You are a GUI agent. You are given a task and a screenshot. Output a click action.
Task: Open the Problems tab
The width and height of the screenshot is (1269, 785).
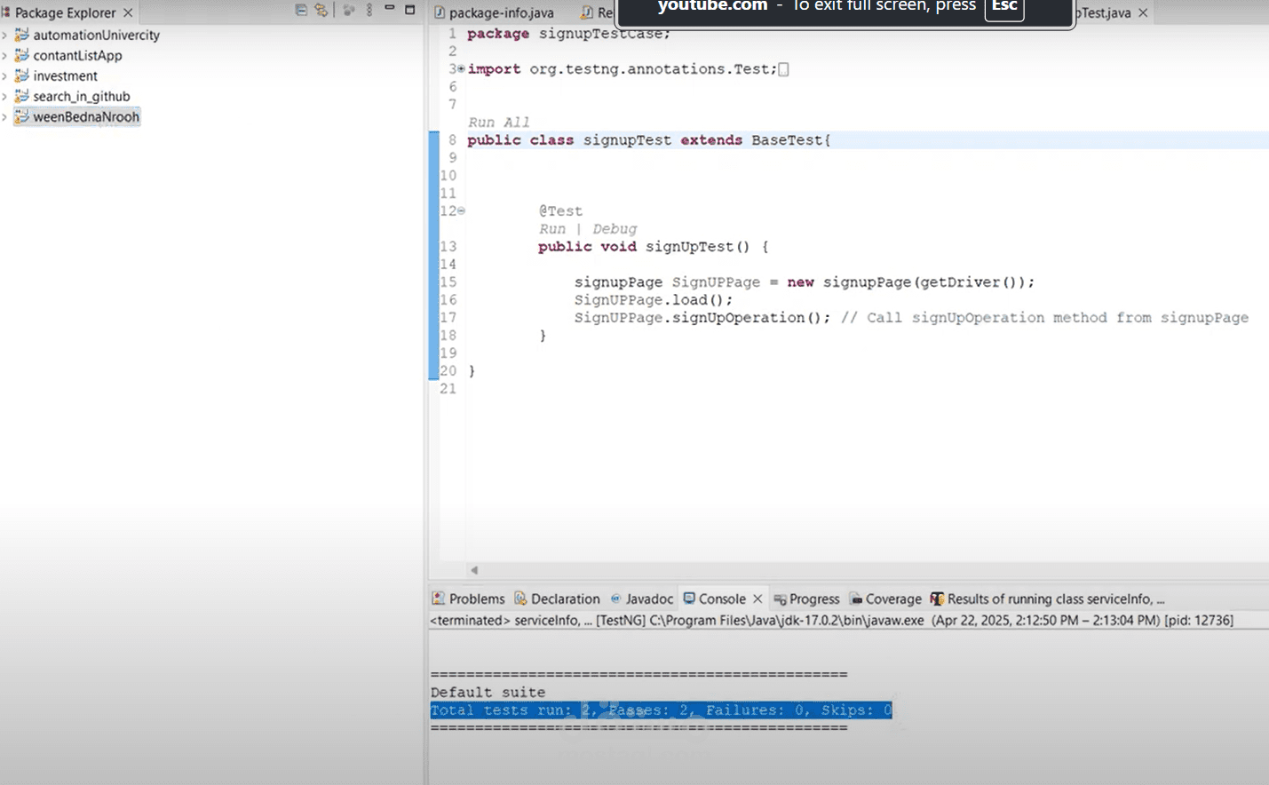tap(468, 599)
